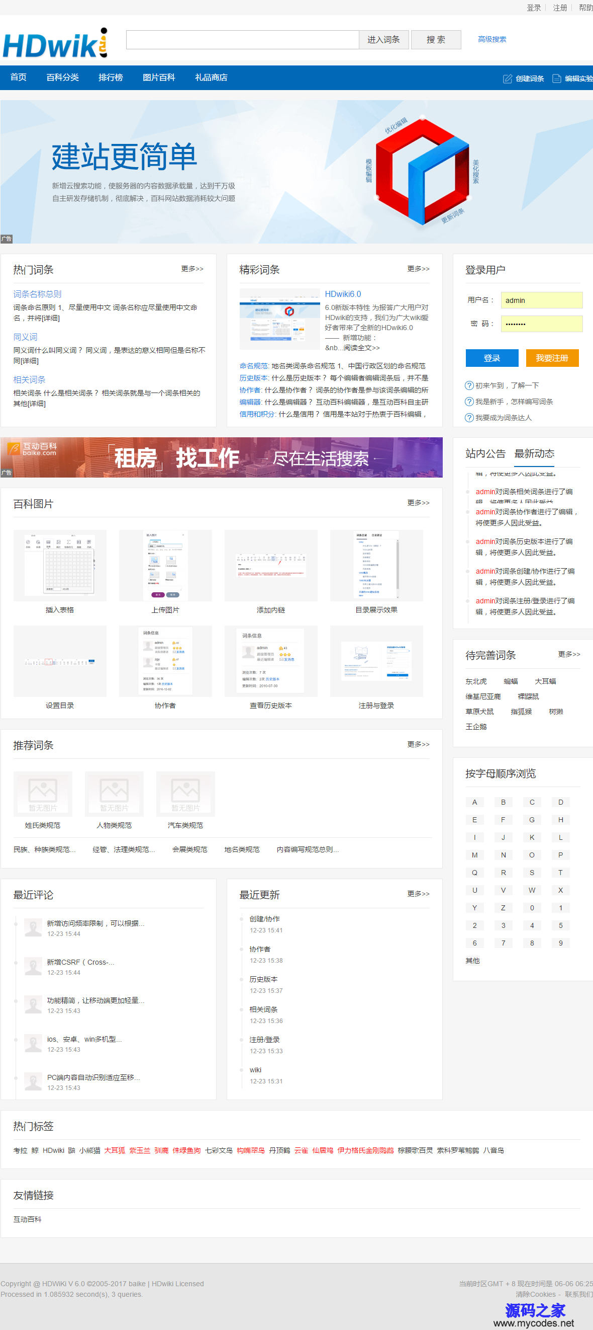The width and height of the screenshot is (593, 1330).
Task: Open 百科分类 navigation item
Action: [62, 77]
